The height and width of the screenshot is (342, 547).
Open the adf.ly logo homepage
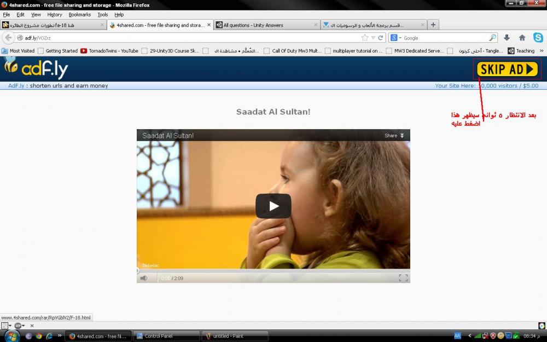[35, 68]
